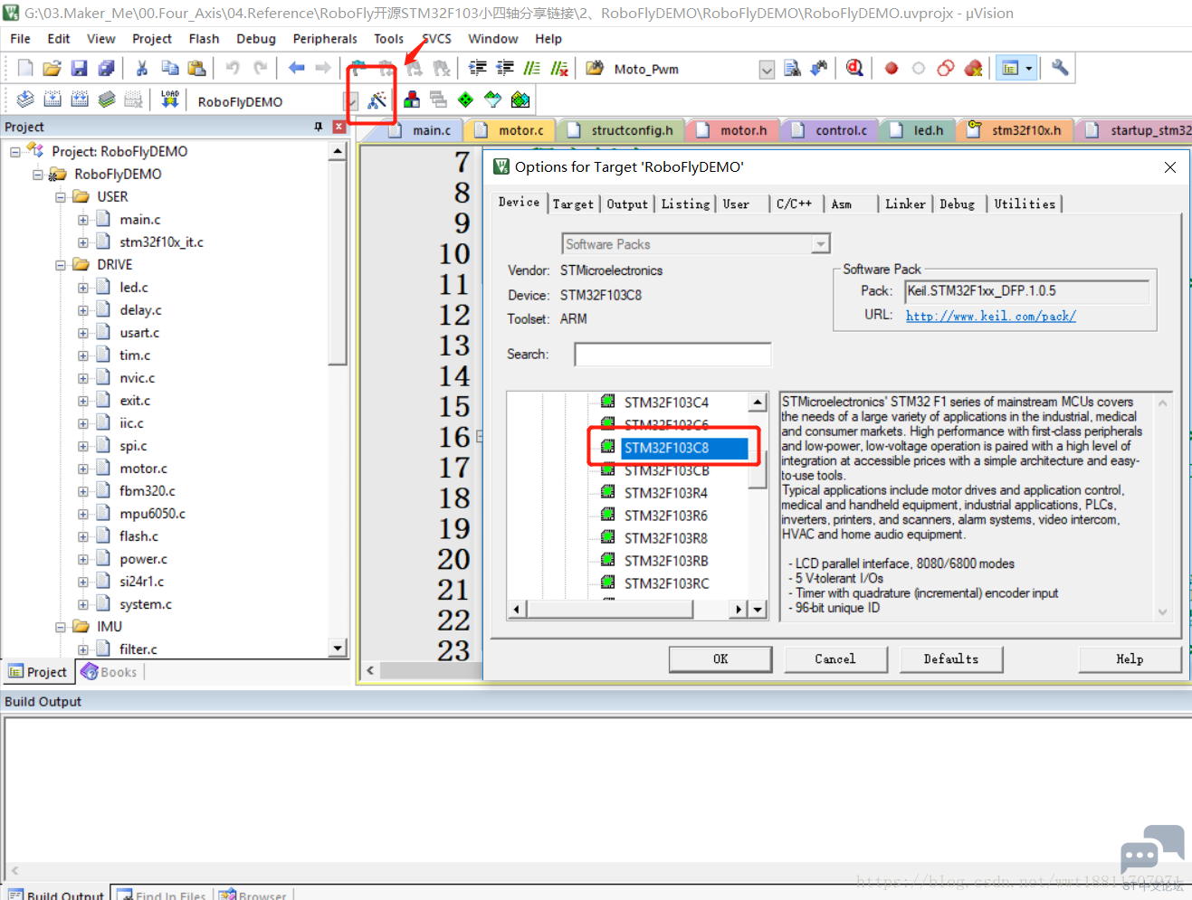Image resolution: width=1192 pixels, height=900 pixels.
Task: Open the window selector dropdown arrow
Action: (1029, 68)
